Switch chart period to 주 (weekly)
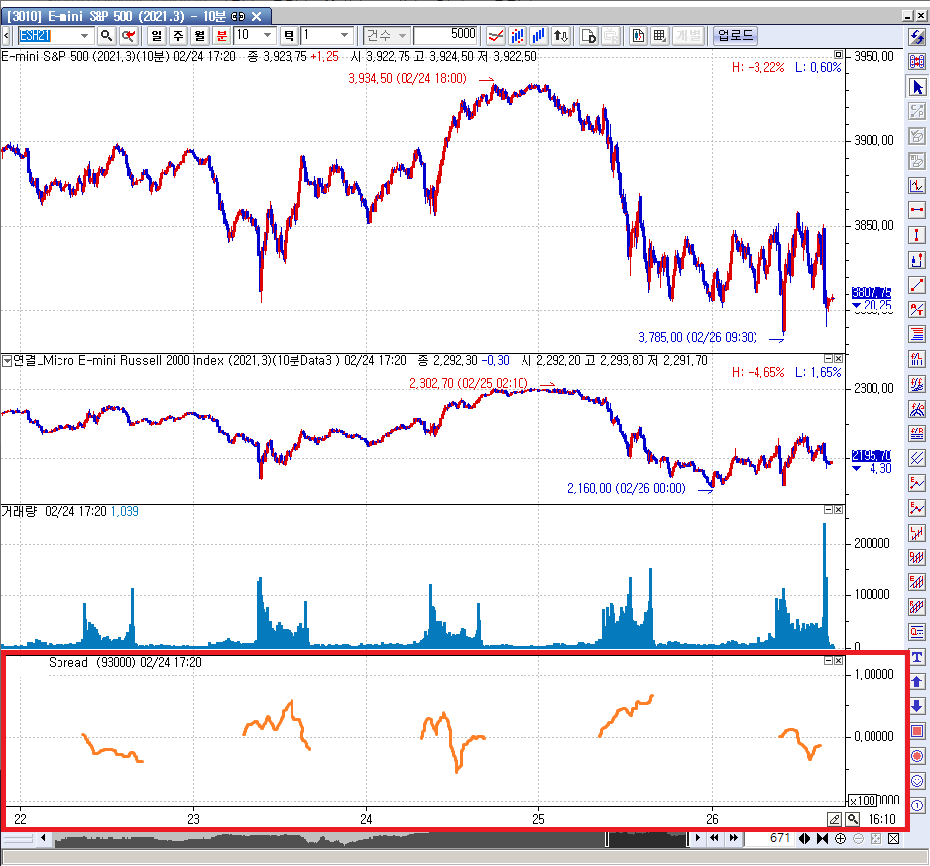The height and width of the screenshot is (866, 930). click(x=179, y=35)
